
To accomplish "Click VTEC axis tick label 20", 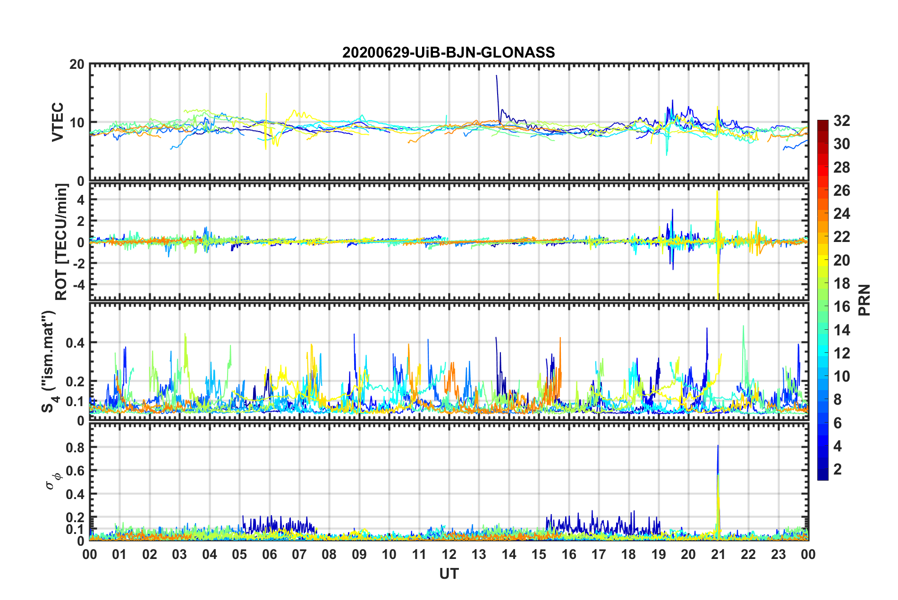I will (76, 65).
